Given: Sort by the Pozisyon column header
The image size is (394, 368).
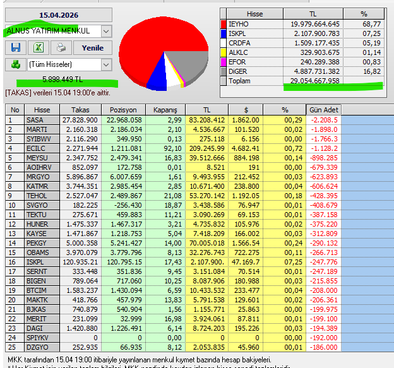Looking at the screenshot, I should (x=123, y=110).
